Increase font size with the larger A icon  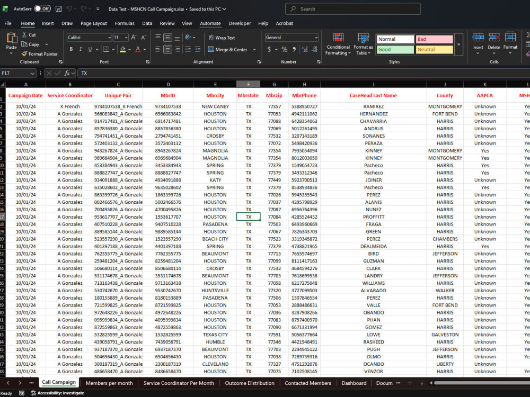[134, 38]
